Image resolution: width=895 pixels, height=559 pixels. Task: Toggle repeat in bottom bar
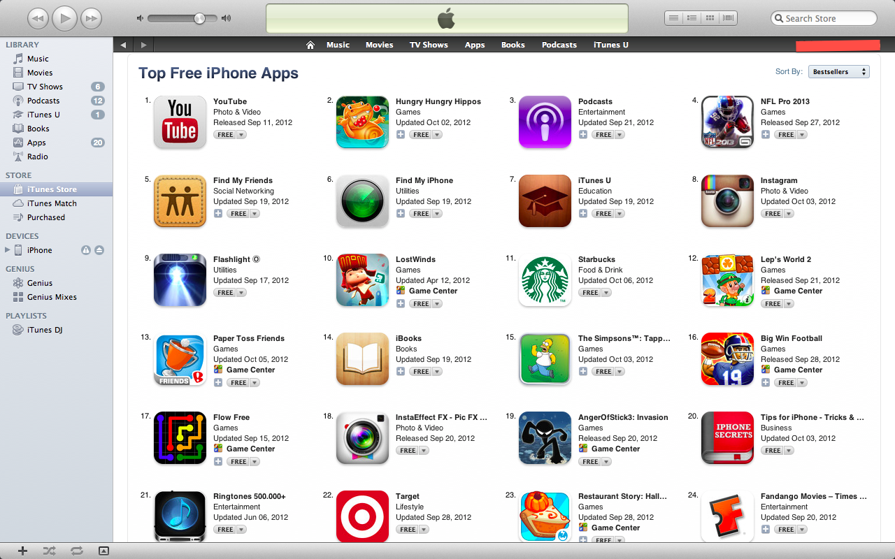click(x=77, y=551)
